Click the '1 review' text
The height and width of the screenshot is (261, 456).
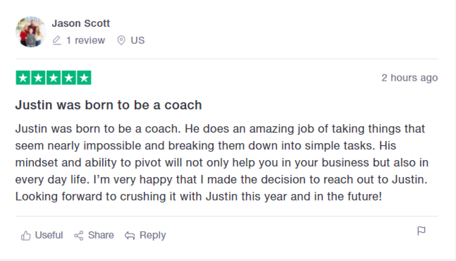pyautogui.click(x=85, y=40)
